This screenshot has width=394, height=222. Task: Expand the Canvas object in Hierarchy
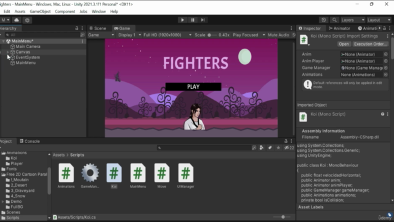click(8, 52)
